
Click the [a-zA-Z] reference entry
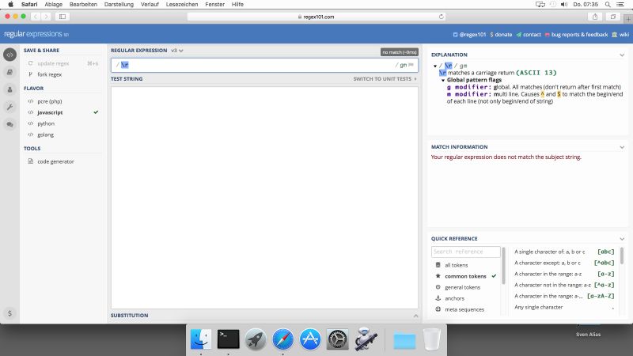(x=564, y=296)
